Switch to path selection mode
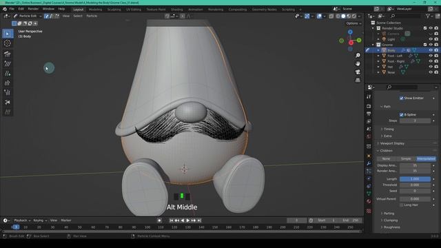 (47, 16)
